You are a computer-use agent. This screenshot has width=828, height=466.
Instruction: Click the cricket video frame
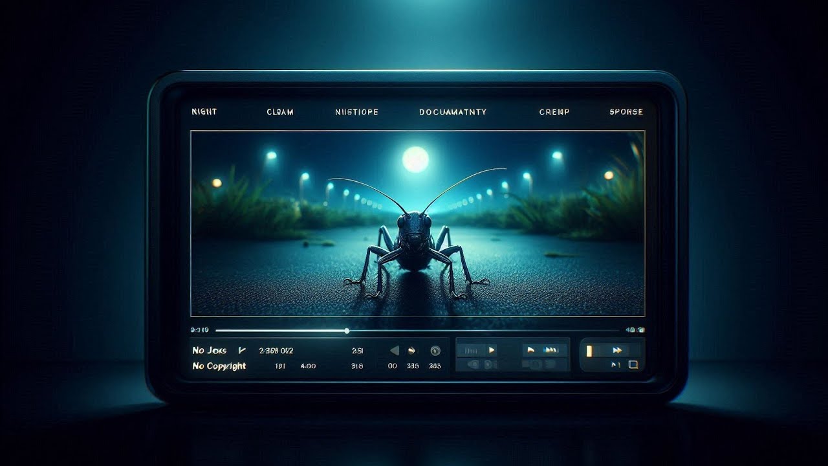(418, 223)
